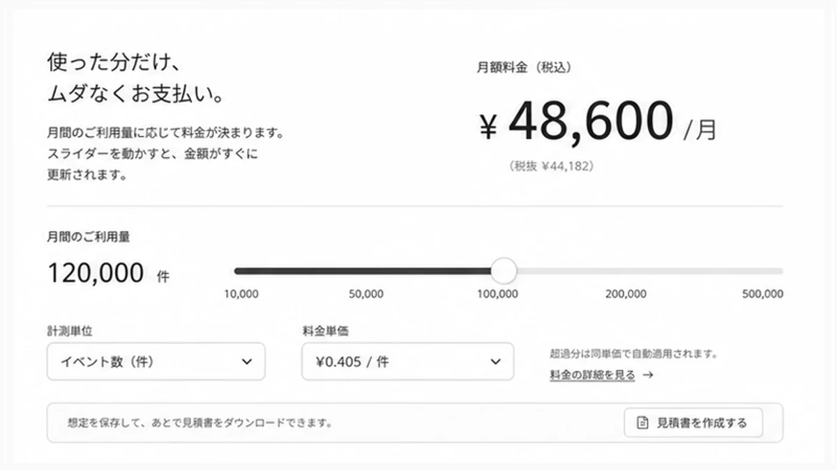
Task: Click the 見積書を作成する button
Action: (x=693, y=423)
